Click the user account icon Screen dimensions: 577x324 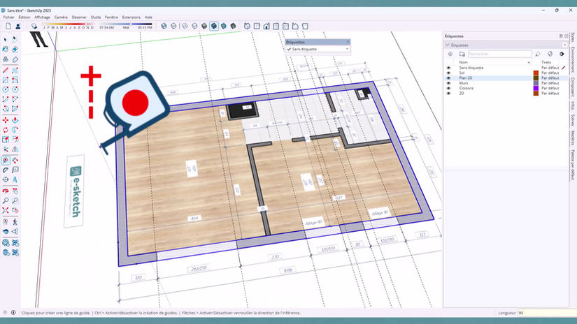tap(17, 26)
